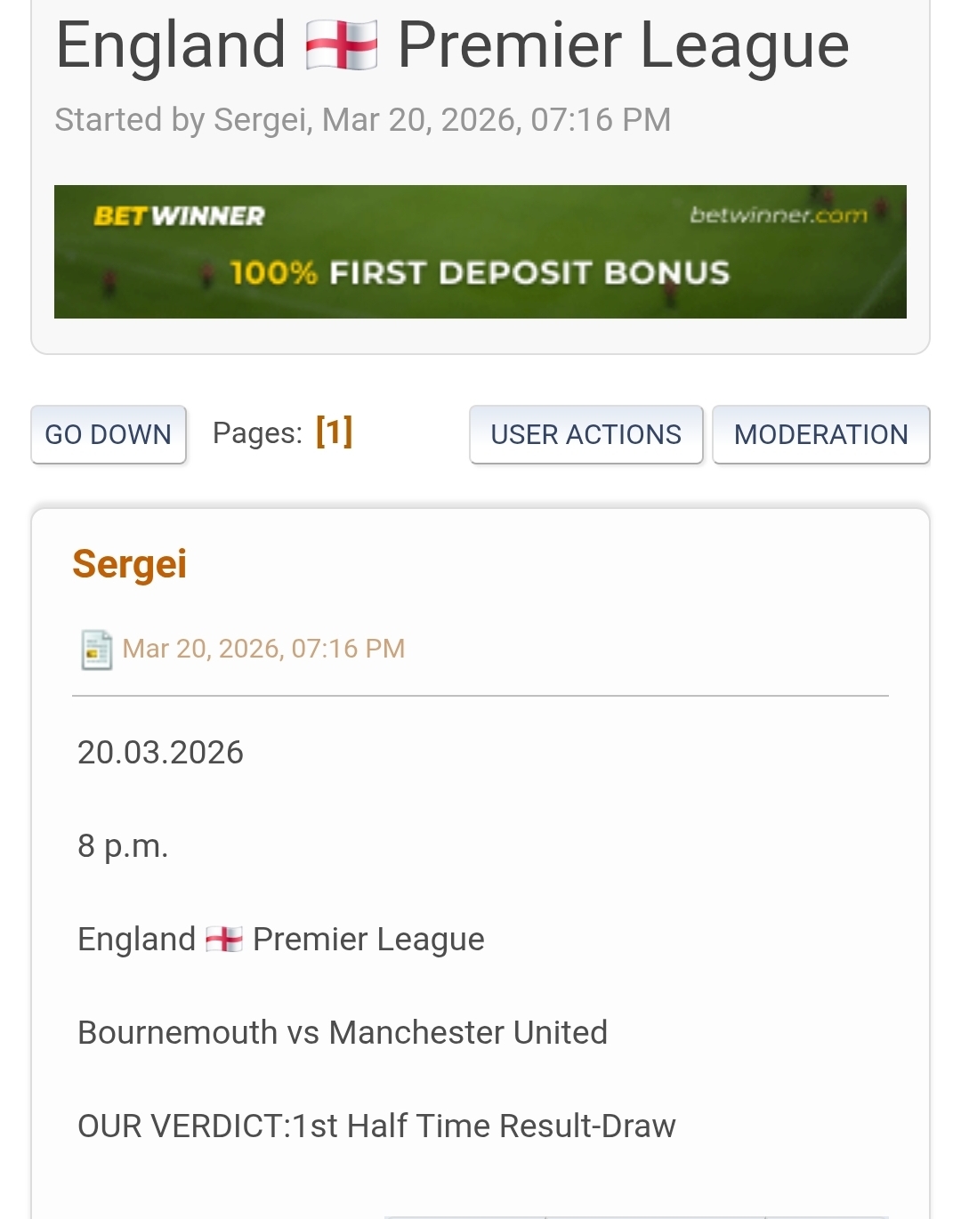The image size is (961, 1219).
Task: Visit betwinner.com from the banner text
Action: [779, 214]
